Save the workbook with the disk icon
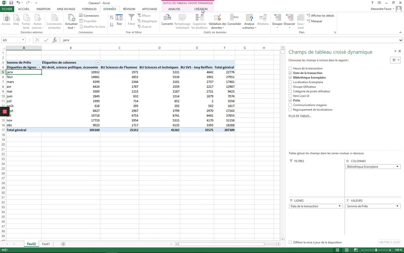 coord(11,3)
